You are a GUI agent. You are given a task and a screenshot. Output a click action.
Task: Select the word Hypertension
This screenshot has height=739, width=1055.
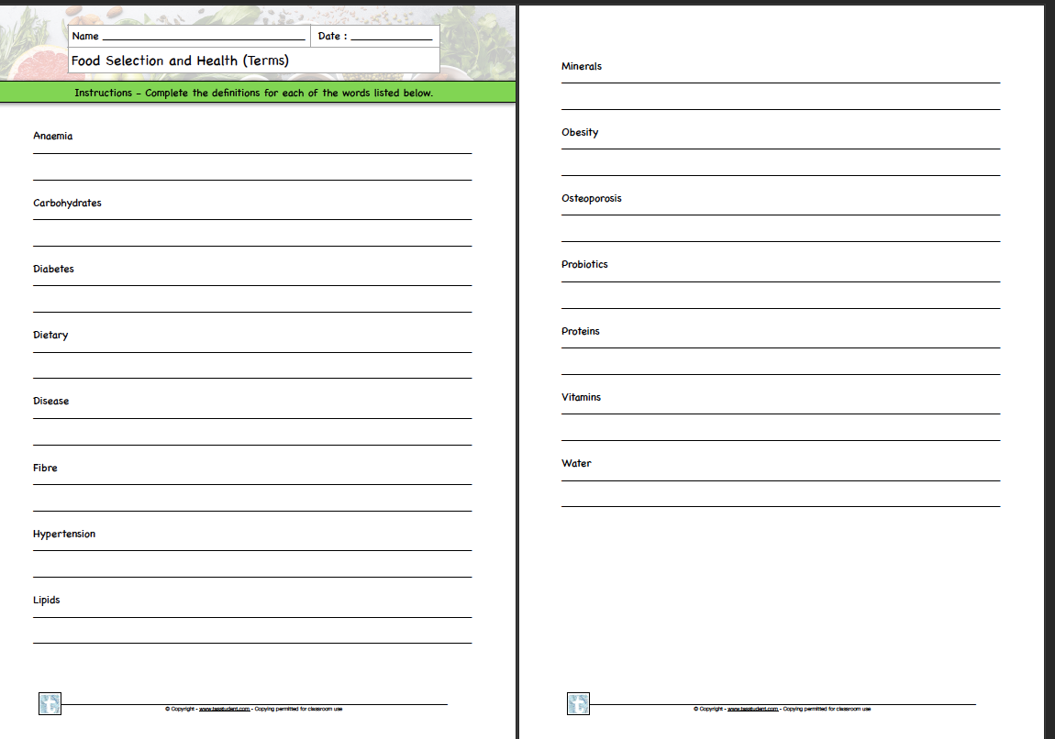[x=64, y=534]
